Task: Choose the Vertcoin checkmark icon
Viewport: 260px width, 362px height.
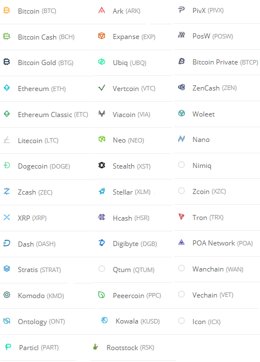Action: click(x=102, y=88)
